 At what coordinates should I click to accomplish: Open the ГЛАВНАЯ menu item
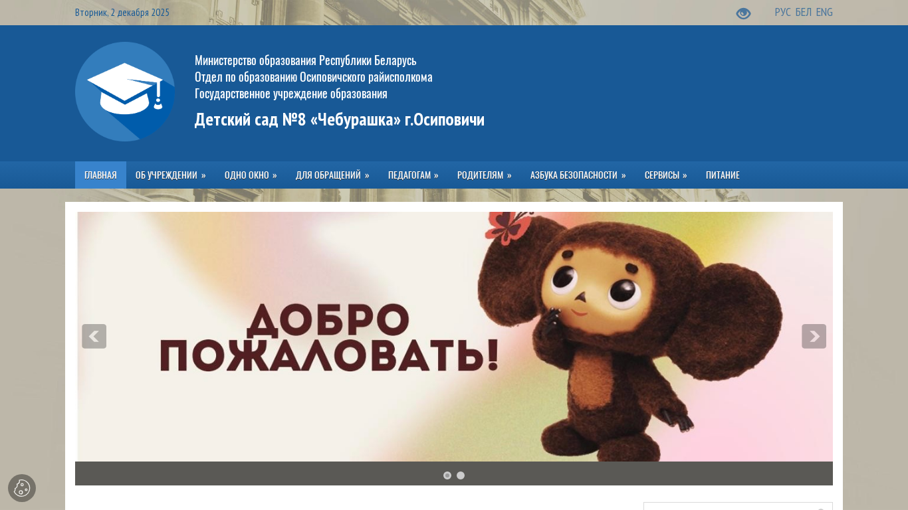coord(100,175)
